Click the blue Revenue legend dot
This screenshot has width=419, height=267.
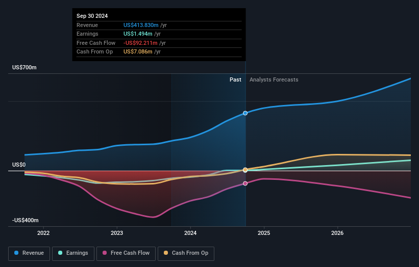point(16,253)
